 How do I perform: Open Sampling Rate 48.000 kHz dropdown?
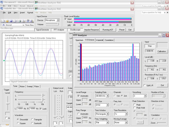tap(107, 96)
